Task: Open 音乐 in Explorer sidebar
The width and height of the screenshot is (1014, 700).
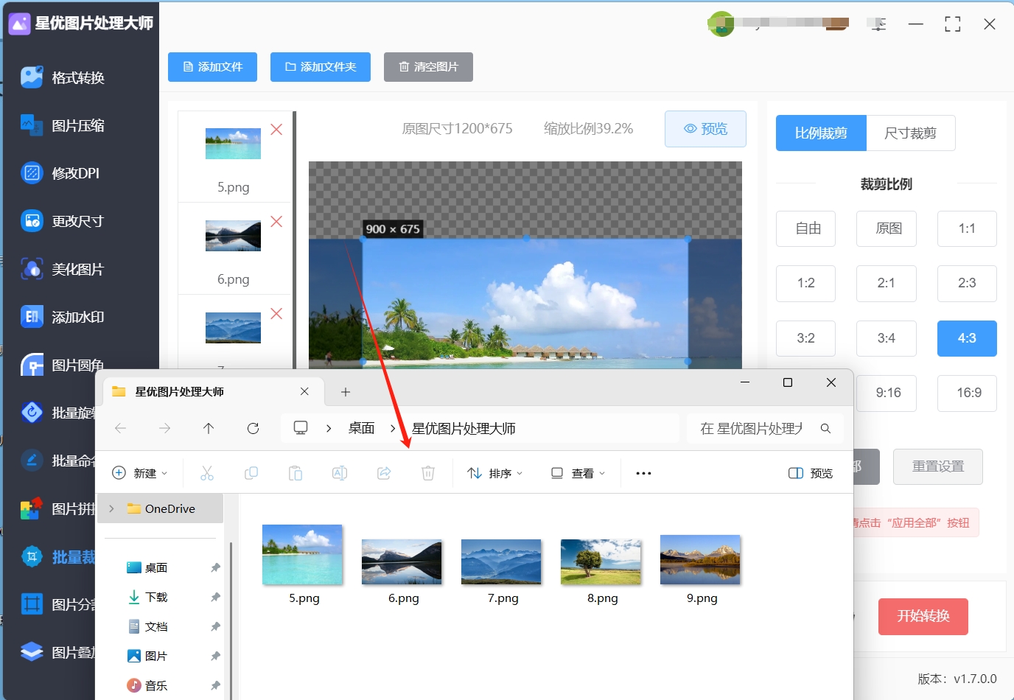Action: pyautogui.click(x=156, y=685)
